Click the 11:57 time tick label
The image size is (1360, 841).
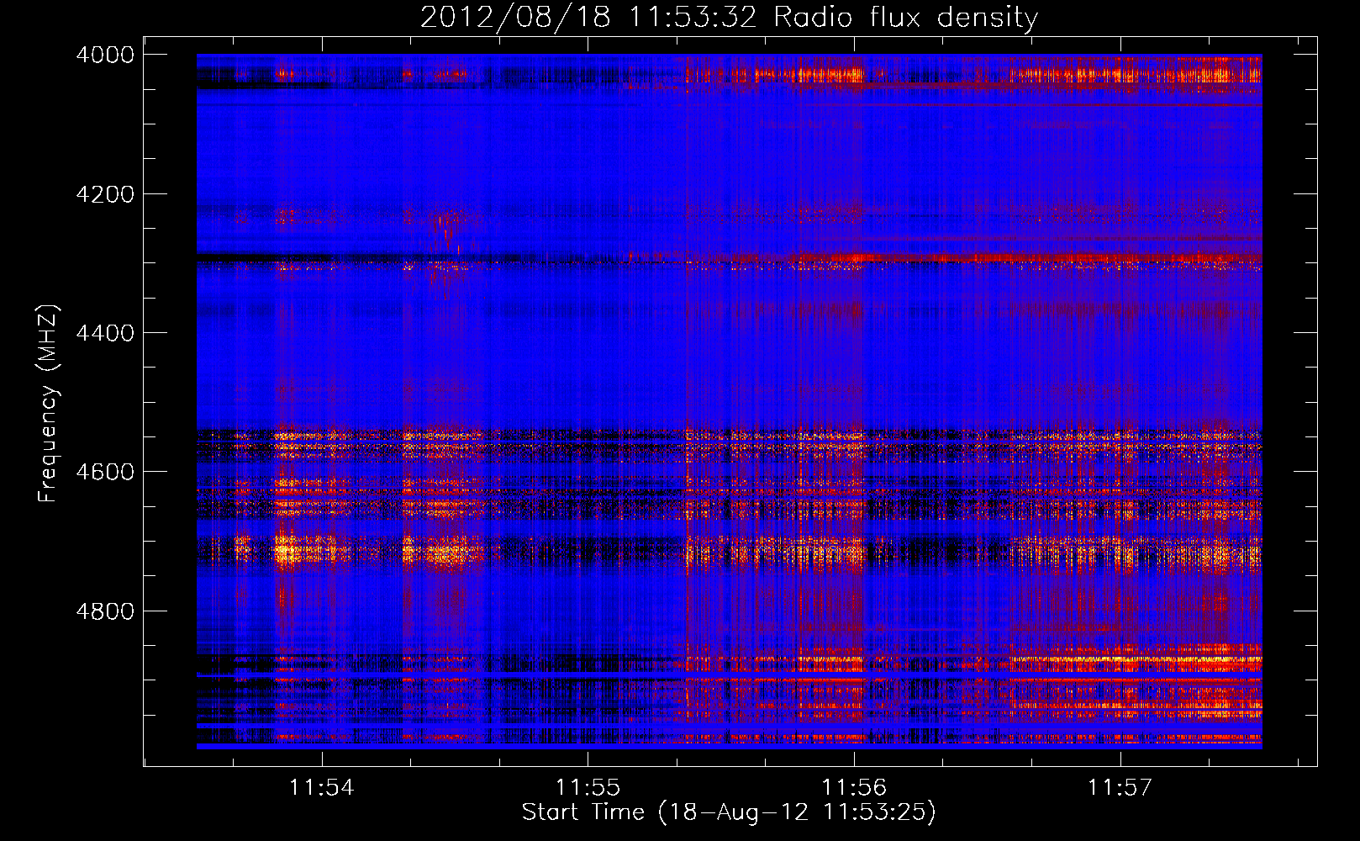pyautogui.click(x=1120, y=787)
